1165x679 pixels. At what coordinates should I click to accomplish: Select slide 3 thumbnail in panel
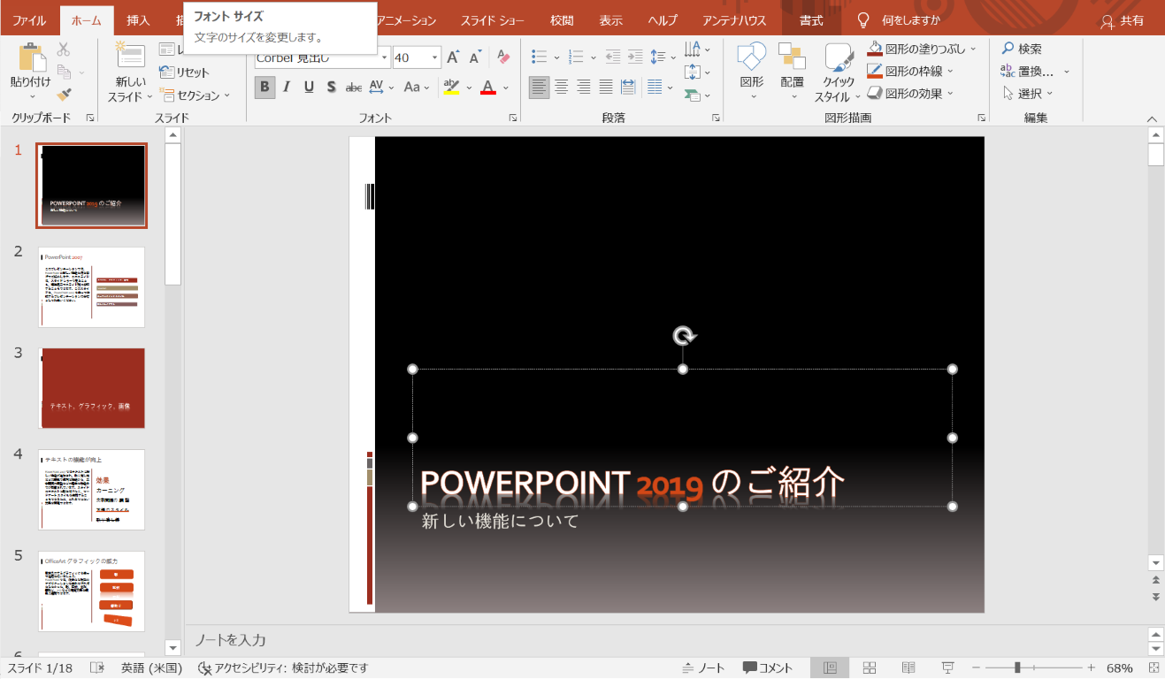91,388
